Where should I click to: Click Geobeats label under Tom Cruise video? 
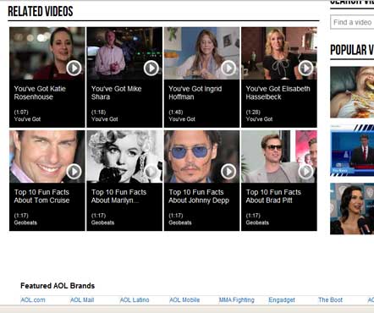click(x=25, y=222)
